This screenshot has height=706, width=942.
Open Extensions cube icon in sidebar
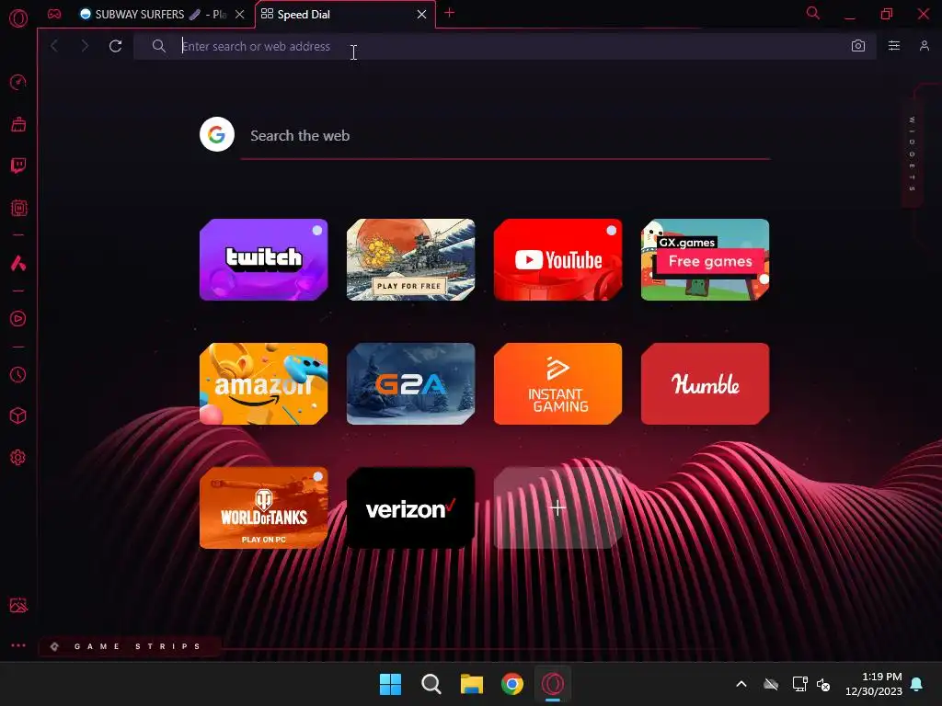(18, 416)
